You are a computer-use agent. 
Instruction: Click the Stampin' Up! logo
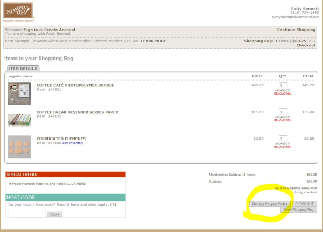[x=18, y=10]
